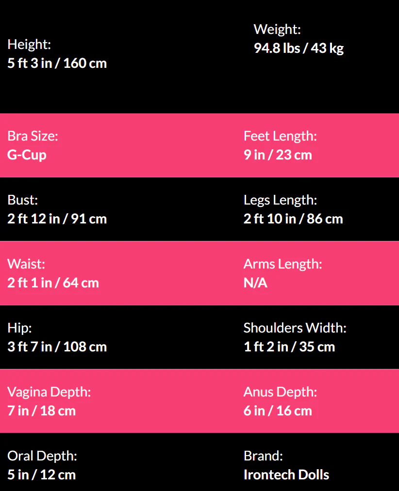Click the Bust label
This screenshot has height=491, width=399.
[x=22, y=200]
